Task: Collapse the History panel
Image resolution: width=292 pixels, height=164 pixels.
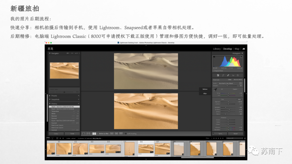Action: [x=50, y=104]
